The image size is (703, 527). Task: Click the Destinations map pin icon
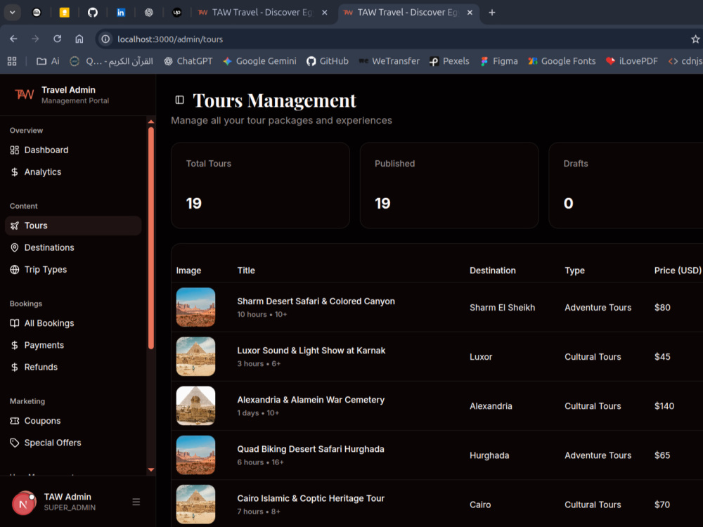point(14,247)
